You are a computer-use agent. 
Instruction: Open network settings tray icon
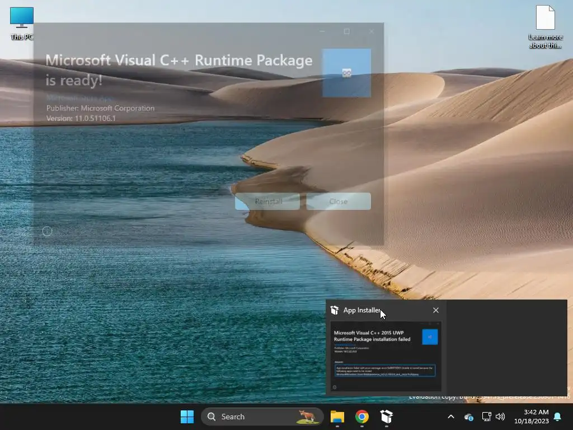point(486,417)
